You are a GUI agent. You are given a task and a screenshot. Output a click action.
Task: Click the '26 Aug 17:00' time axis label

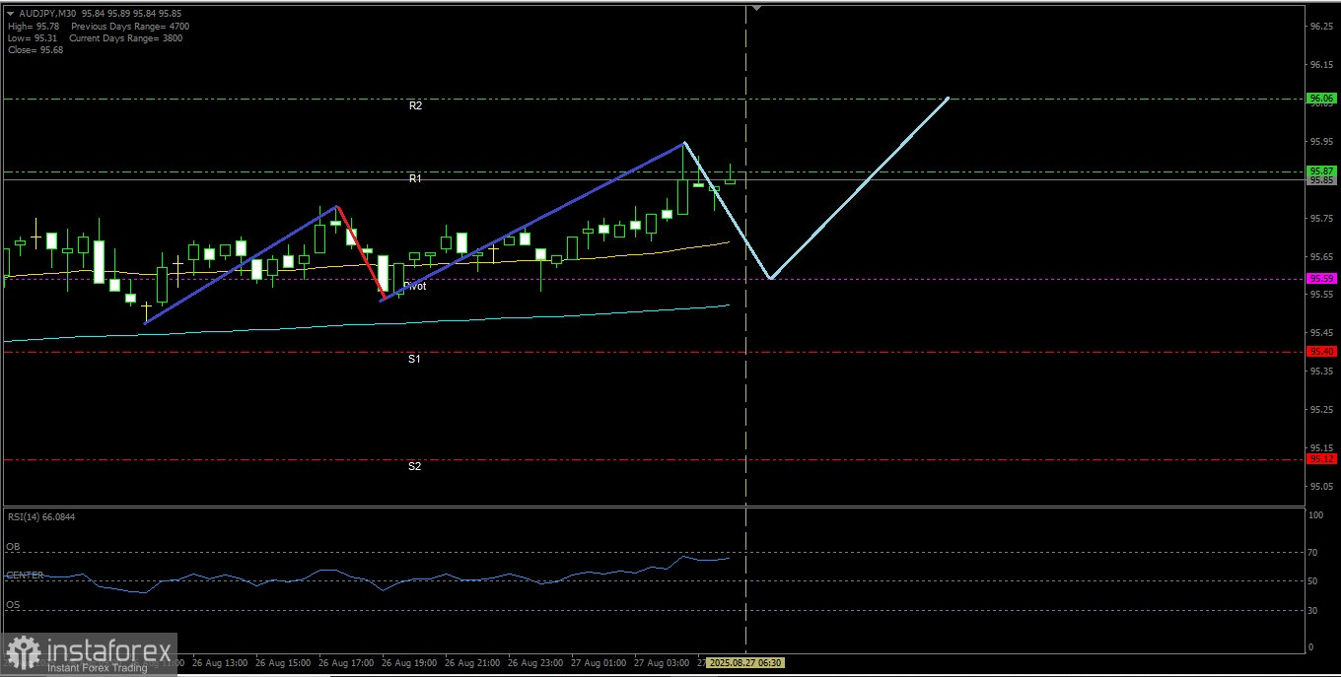pos(347,663)
